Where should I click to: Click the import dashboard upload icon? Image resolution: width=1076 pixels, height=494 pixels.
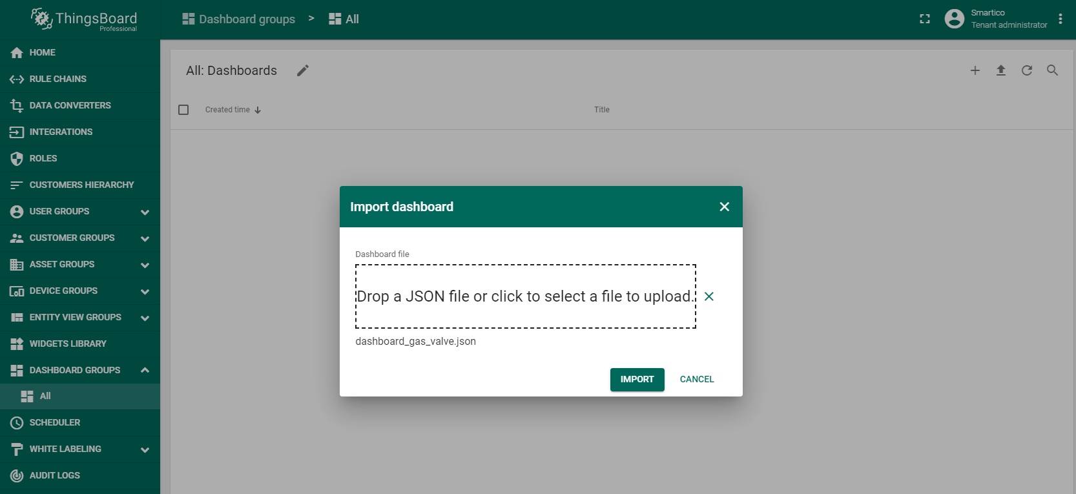(1000, 70)
